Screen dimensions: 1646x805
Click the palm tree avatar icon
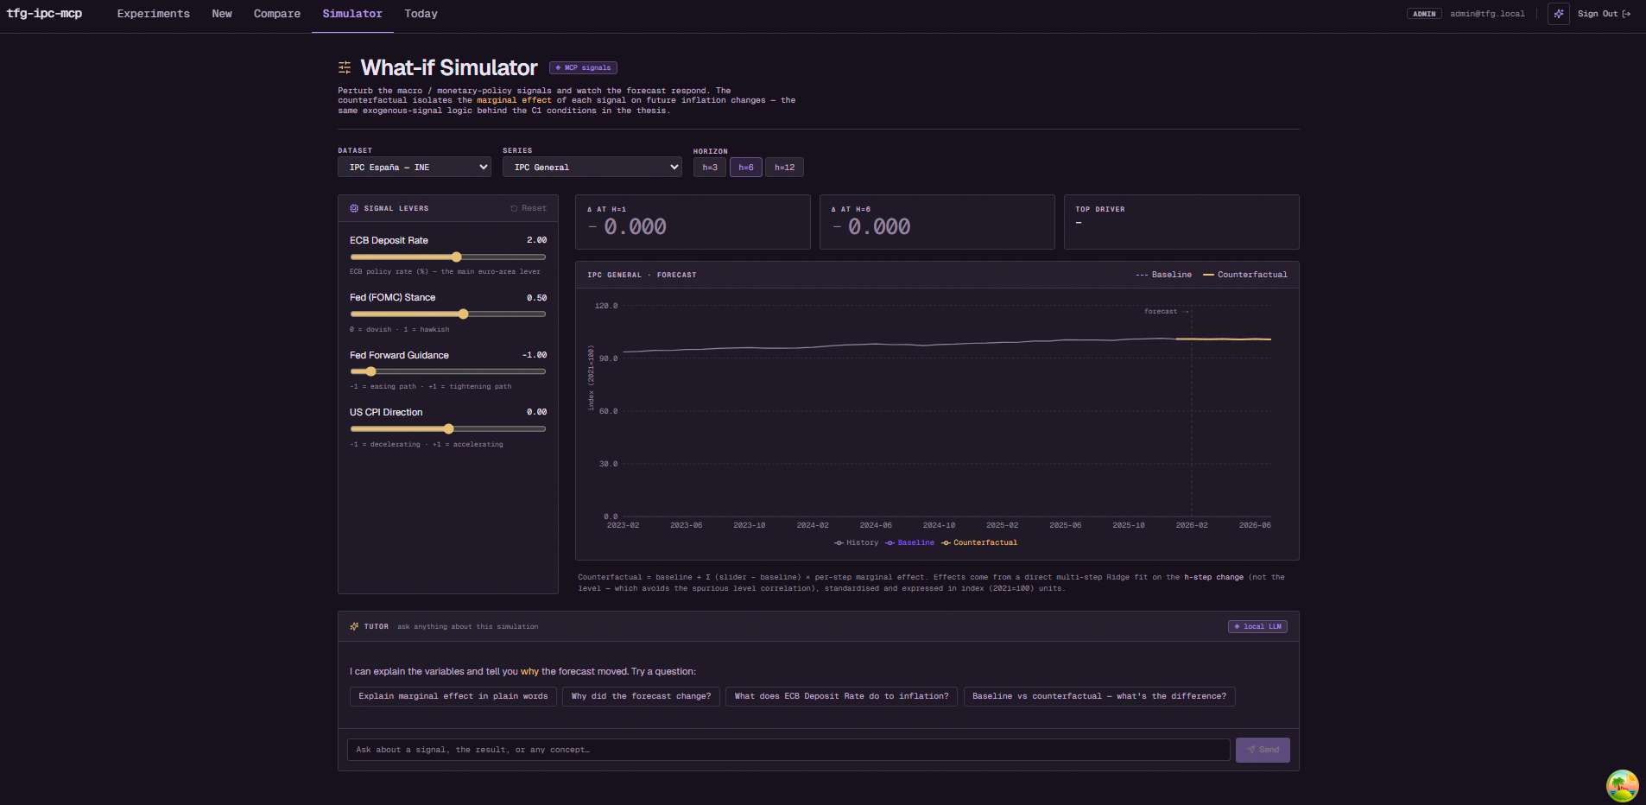click(1622, 786)
